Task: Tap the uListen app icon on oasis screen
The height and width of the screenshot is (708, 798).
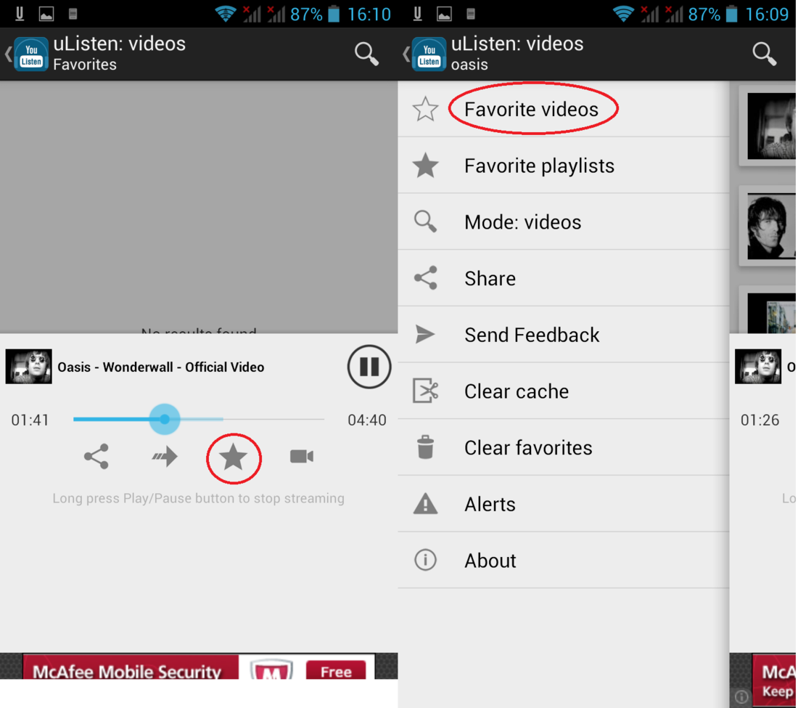Action: [x=429, y=54]
